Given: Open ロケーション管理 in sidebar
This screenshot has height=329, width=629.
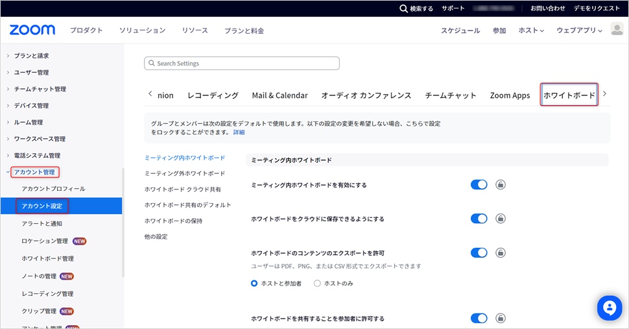Looking at the screenshot, I should (x=45, y=241).
